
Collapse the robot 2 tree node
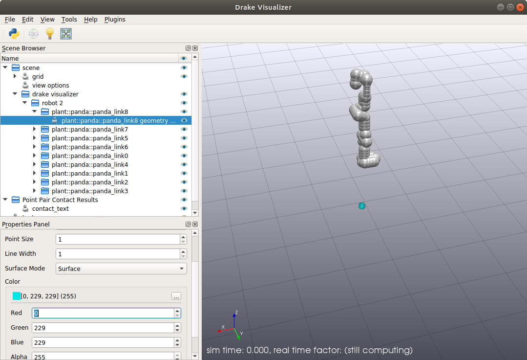point(24,103)
